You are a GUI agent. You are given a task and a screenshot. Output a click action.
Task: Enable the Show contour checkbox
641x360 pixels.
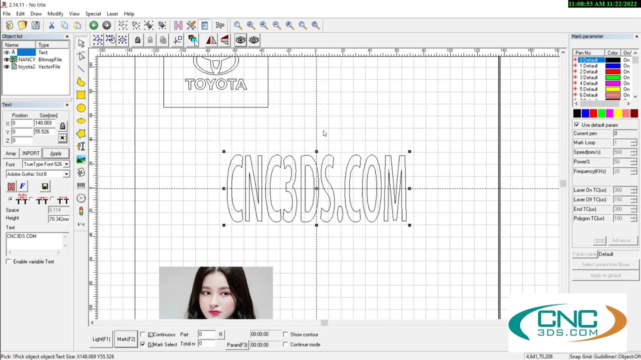tap(285, 334)
